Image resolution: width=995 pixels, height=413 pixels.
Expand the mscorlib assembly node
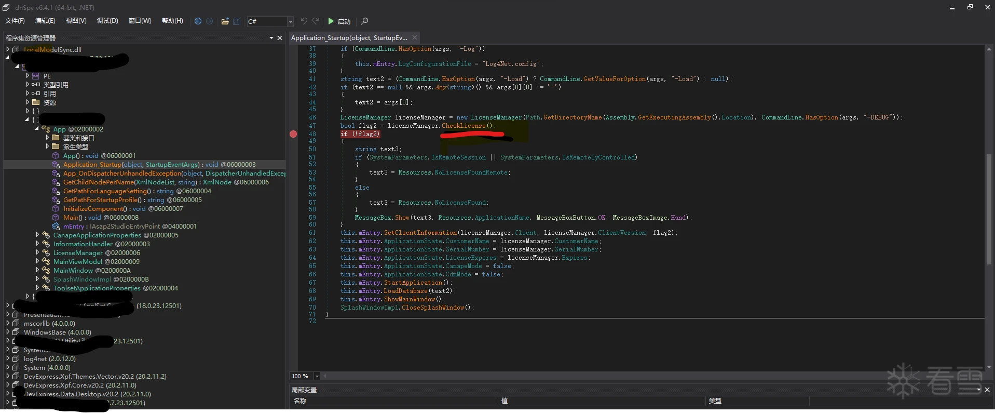(x=8, y=324)
